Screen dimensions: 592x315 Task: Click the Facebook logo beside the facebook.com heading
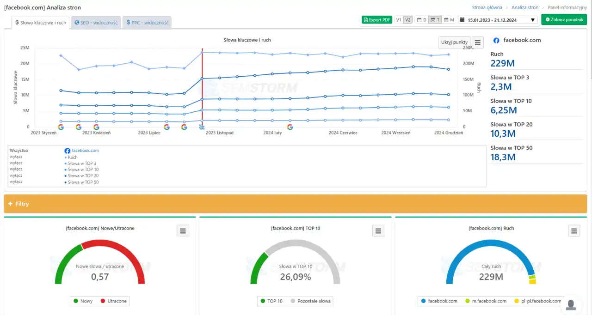[496, 40]
